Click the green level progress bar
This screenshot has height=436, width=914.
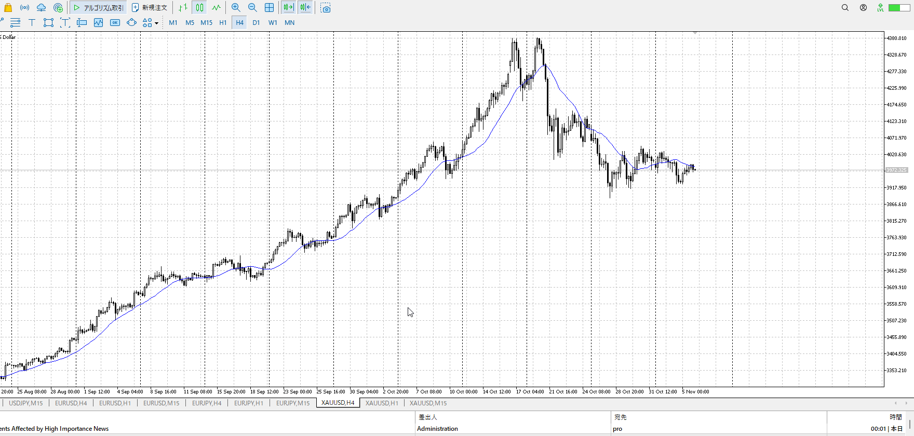pos(899,8)
